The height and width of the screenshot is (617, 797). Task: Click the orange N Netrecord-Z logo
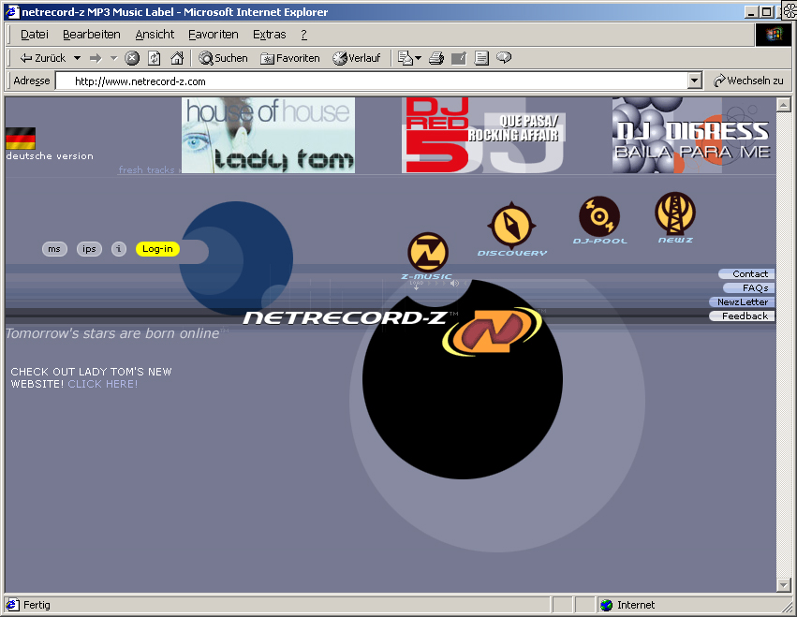pyautogui.click(x=492, y=331)
